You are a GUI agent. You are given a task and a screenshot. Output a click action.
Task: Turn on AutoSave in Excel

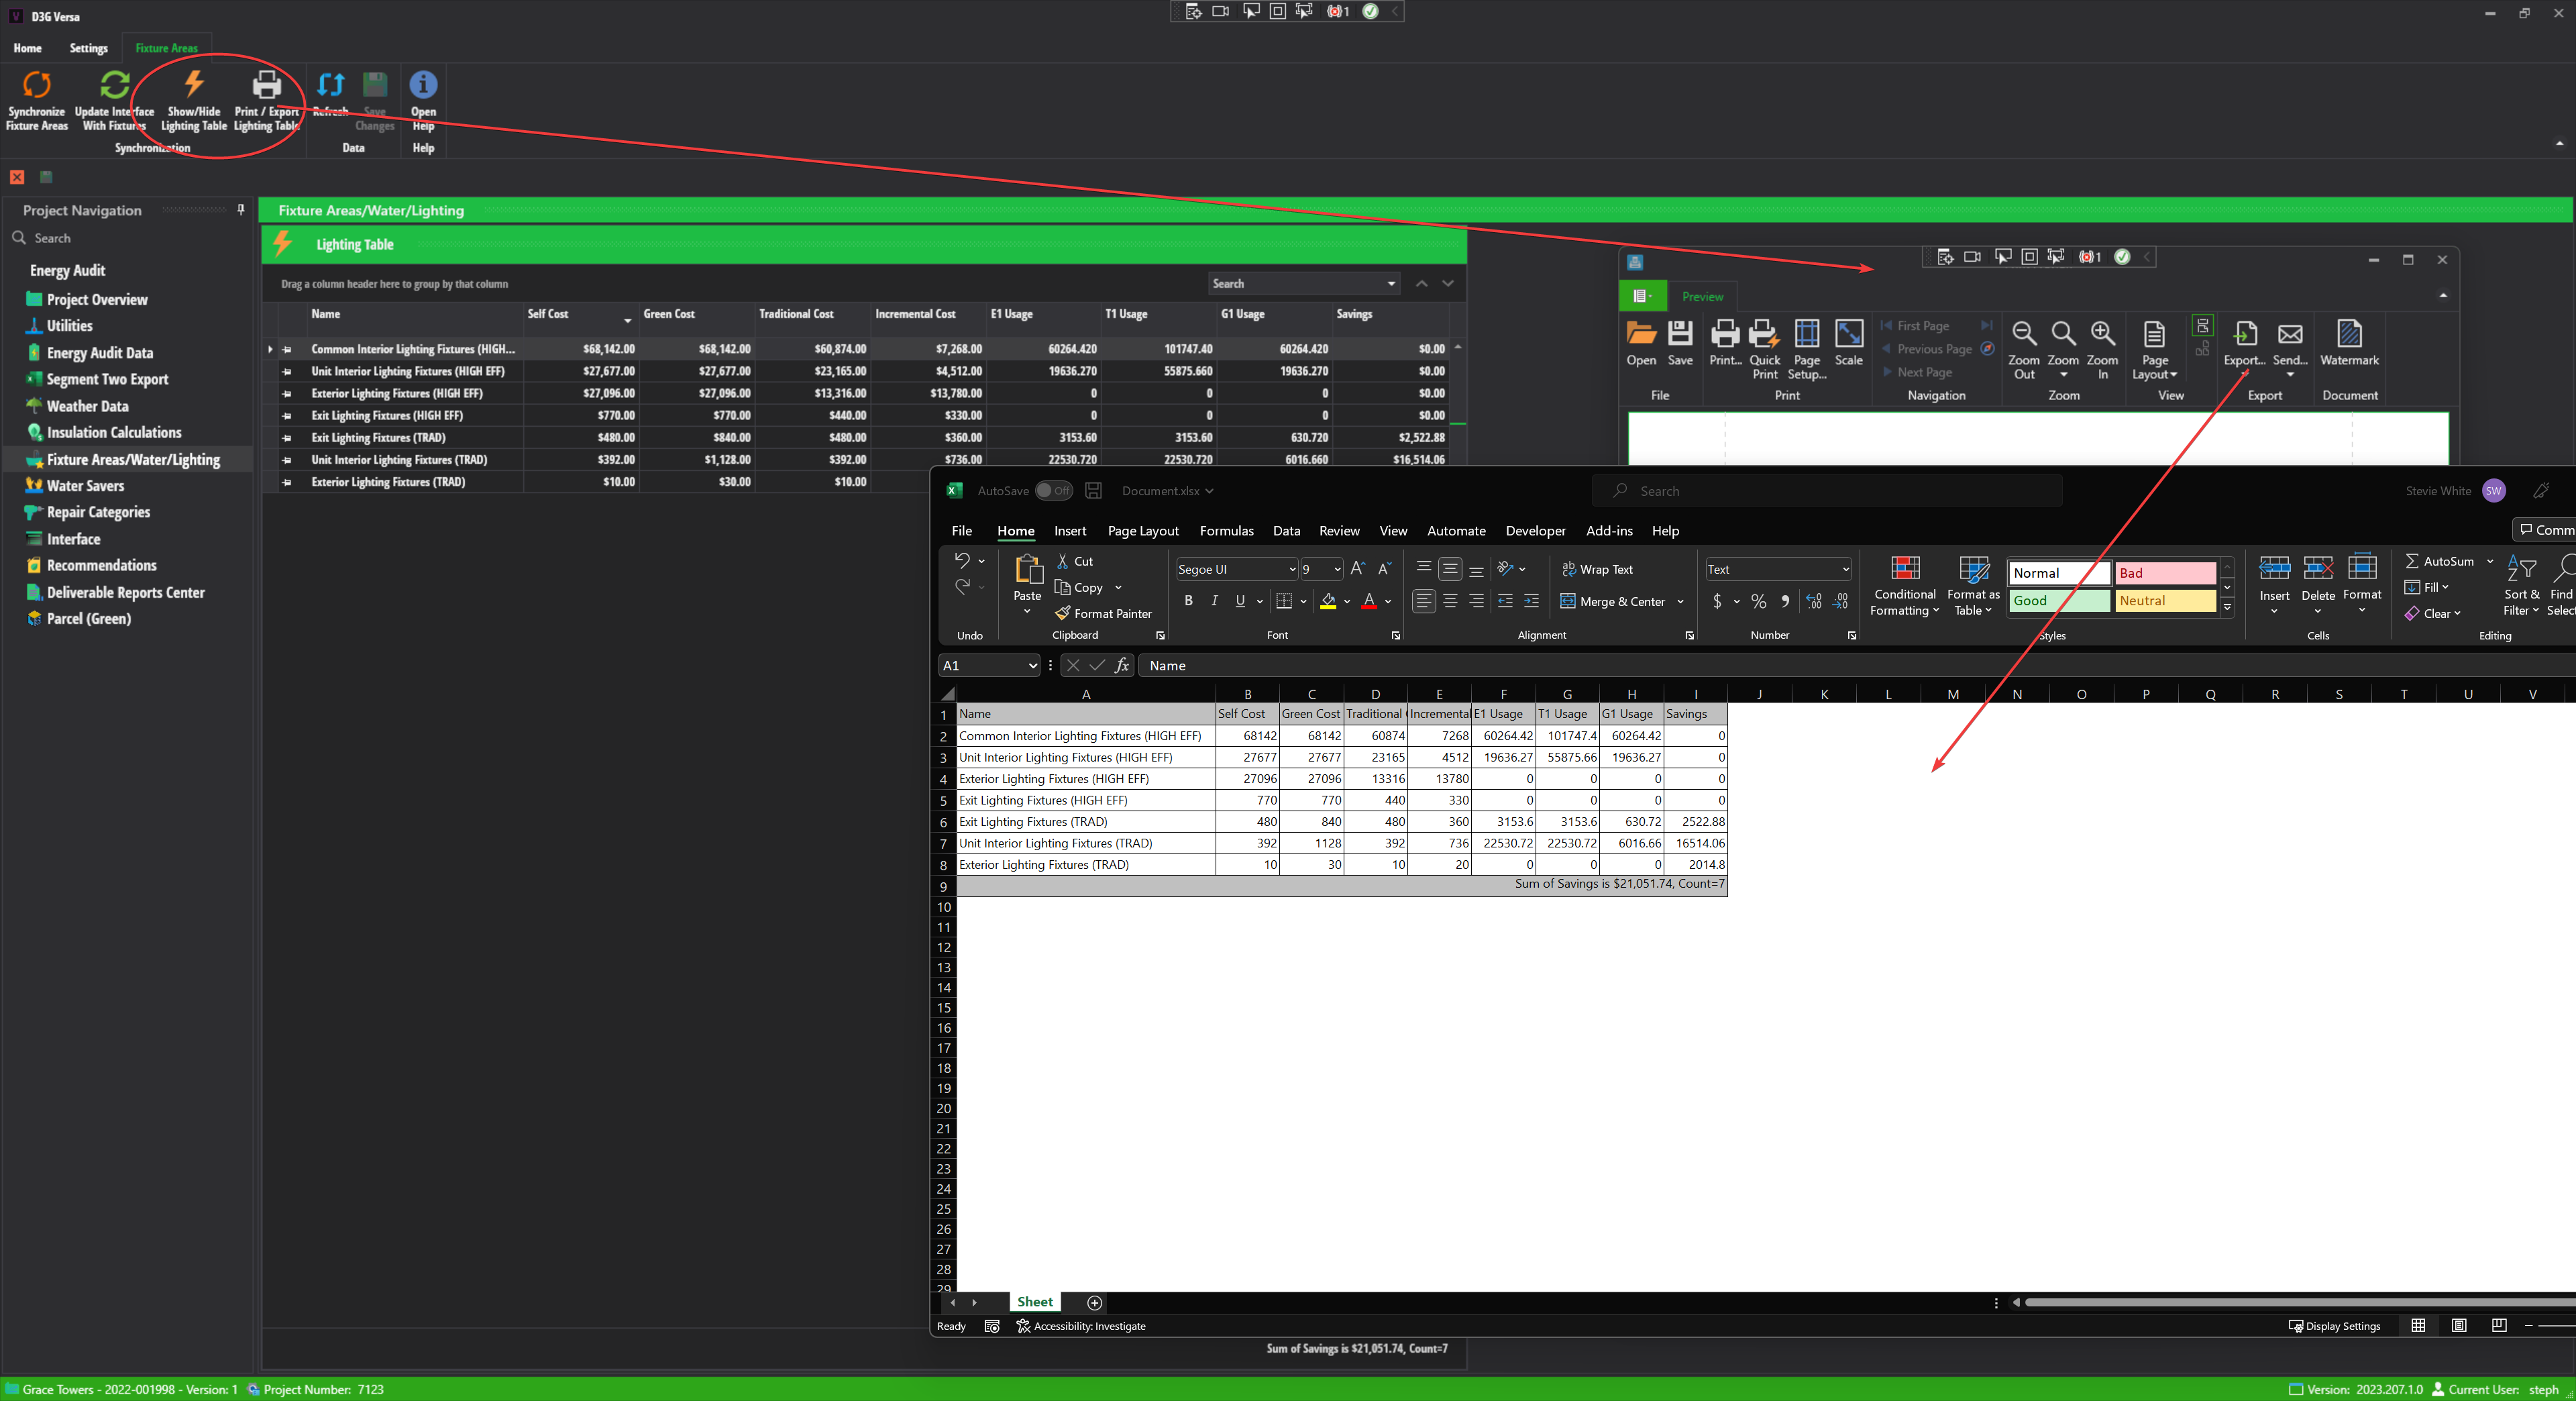[x=1053, y=491]
